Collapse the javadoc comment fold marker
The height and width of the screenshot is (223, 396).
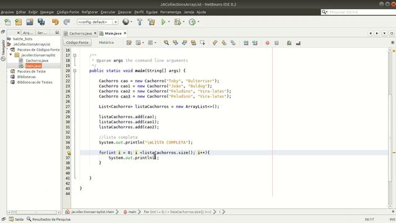tap(74, 55)
